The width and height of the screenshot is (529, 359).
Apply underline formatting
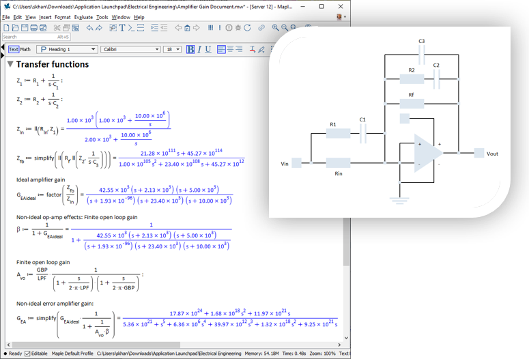(x=210, y=50)
